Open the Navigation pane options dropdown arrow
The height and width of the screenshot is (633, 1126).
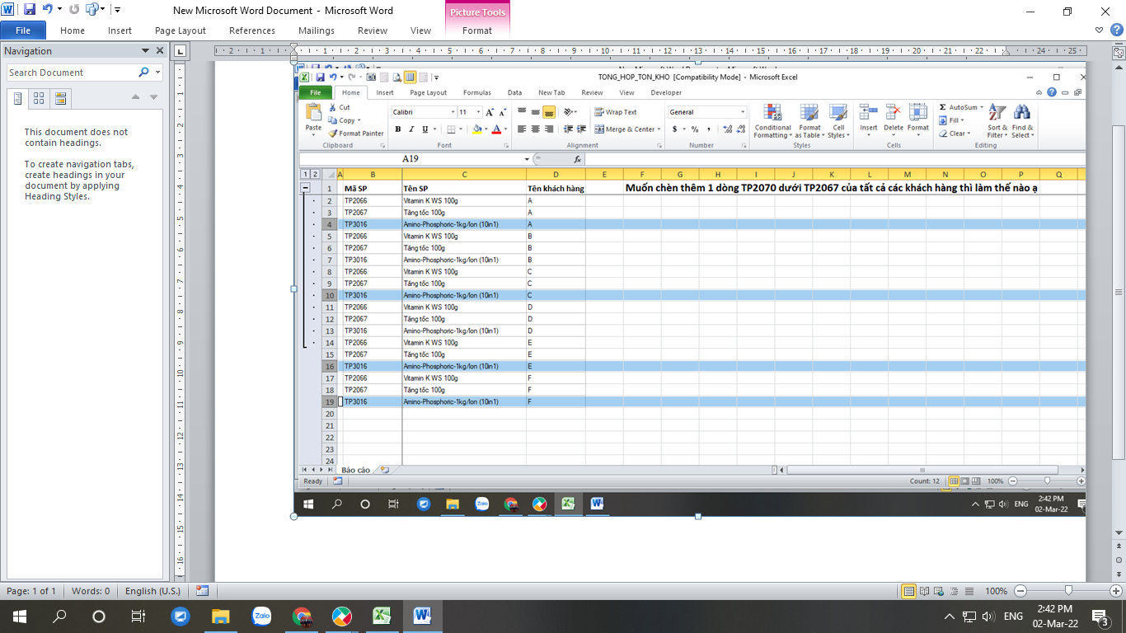point(146,50)
